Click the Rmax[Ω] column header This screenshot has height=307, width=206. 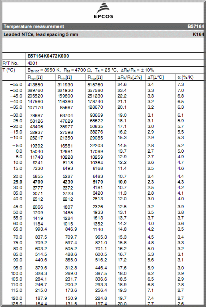pyautogui.click(x=95, y=77)
